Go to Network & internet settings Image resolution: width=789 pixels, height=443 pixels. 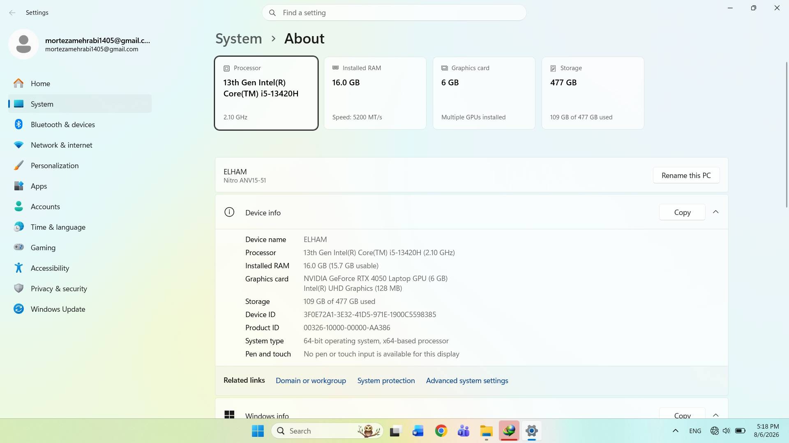point(80,145)
